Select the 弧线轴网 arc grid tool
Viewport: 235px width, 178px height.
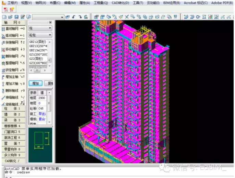(x=13, y=35)
